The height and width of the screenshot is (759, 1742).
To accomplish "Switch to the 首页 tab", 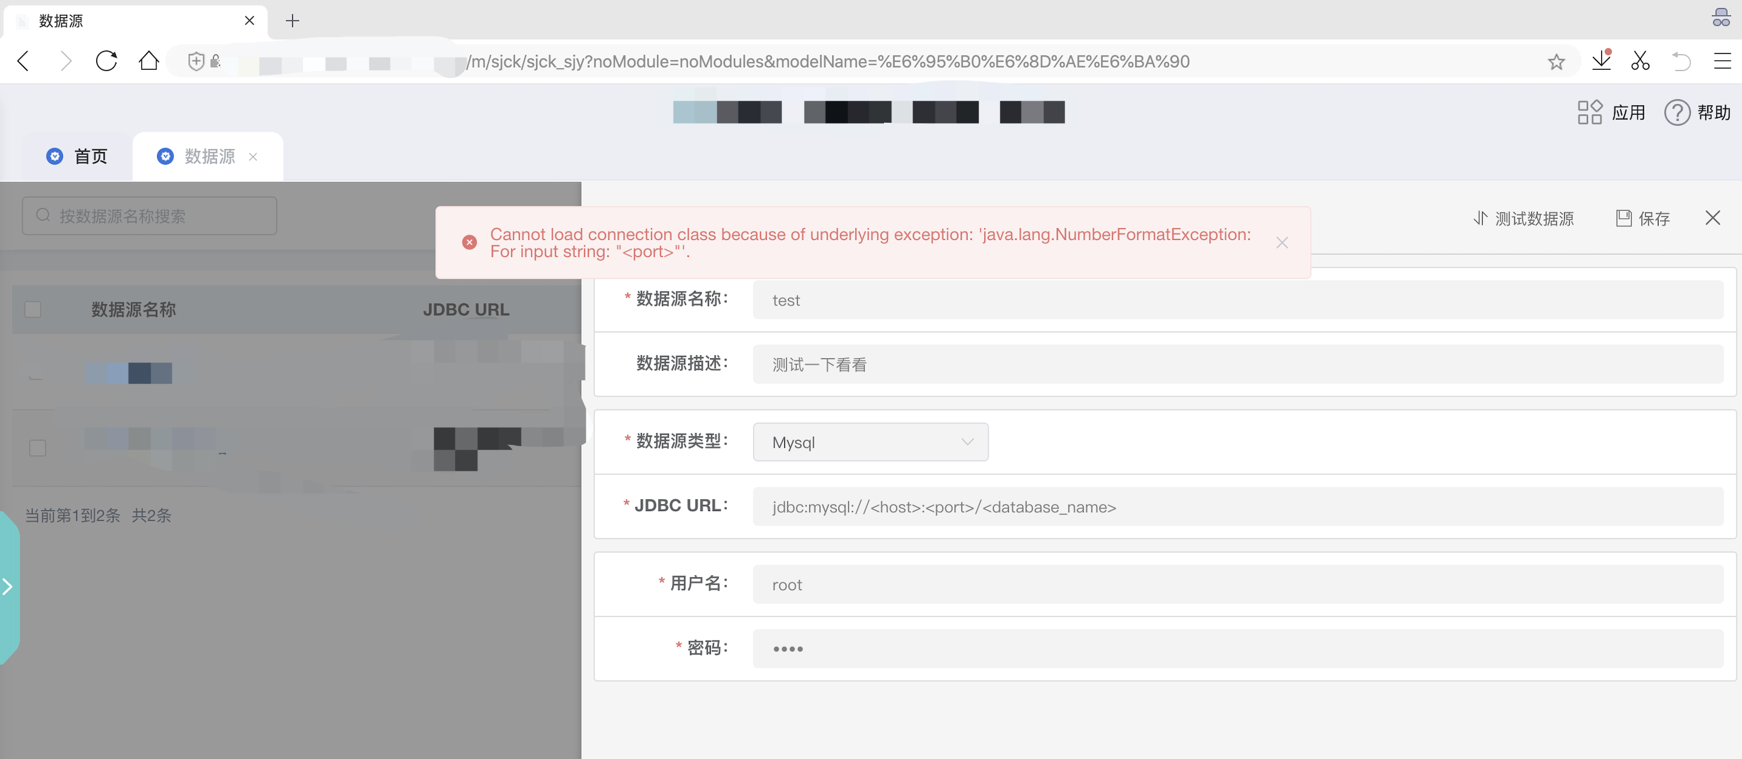I will 77,156.
